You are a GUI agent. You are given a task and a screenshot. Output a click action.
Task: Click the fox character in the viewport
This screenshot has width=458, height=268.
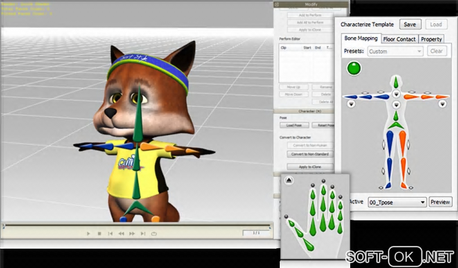(143, 132)
